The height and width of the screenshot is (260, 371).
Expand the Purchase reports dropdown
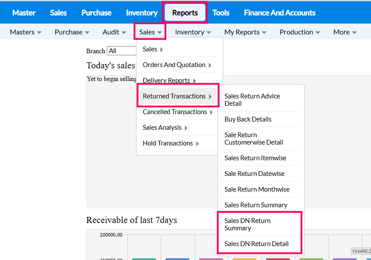click(x=72, y=32)
